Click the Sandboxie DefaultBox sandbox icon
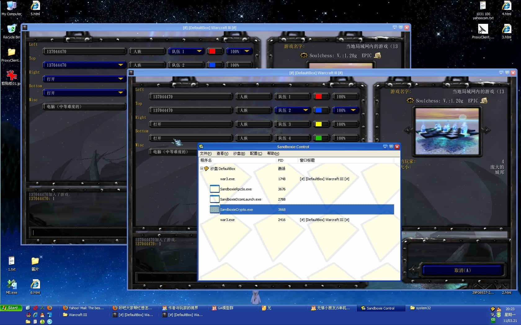Image resolution: width=521 pixels, height=325 pixels. coord(206,169)
